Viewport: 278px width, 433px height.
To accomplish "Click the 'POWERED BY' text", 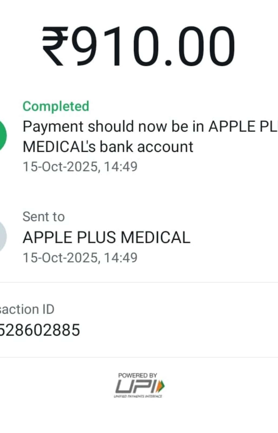I will [138, 375].
